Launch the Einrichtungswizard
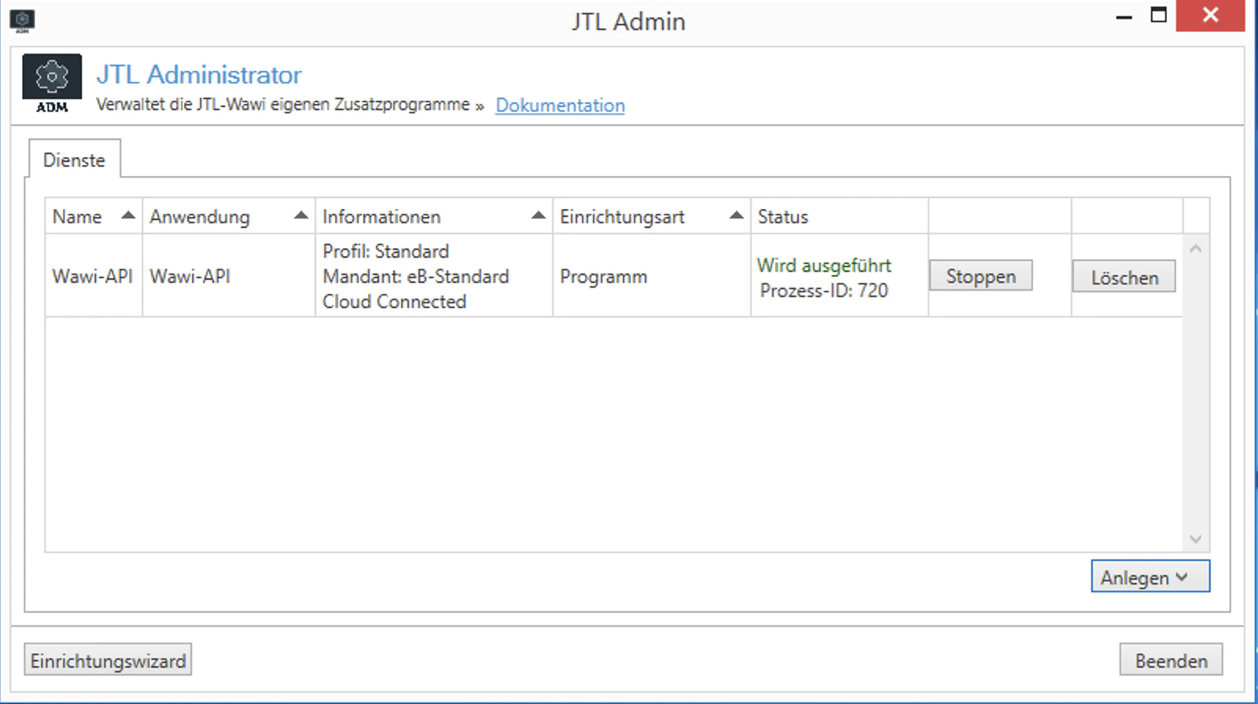 click(108, 660)
